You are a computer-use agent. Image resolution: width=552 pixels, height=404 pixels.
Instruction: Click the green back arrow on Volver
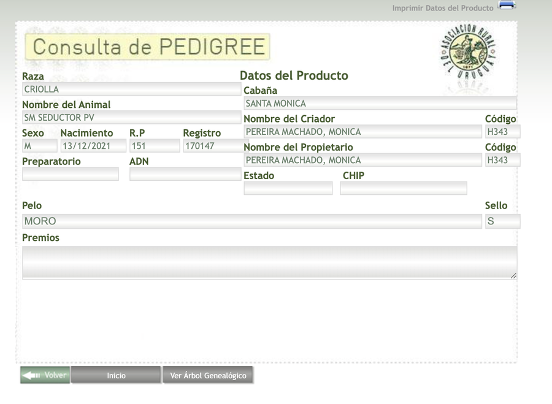pyautogui.click(x=31, y=375)
